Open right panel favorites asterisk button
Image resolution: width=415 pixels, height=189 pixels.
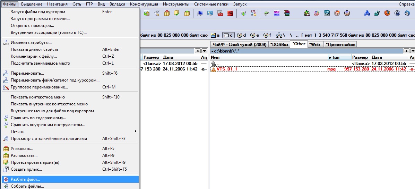pos(406,51)
